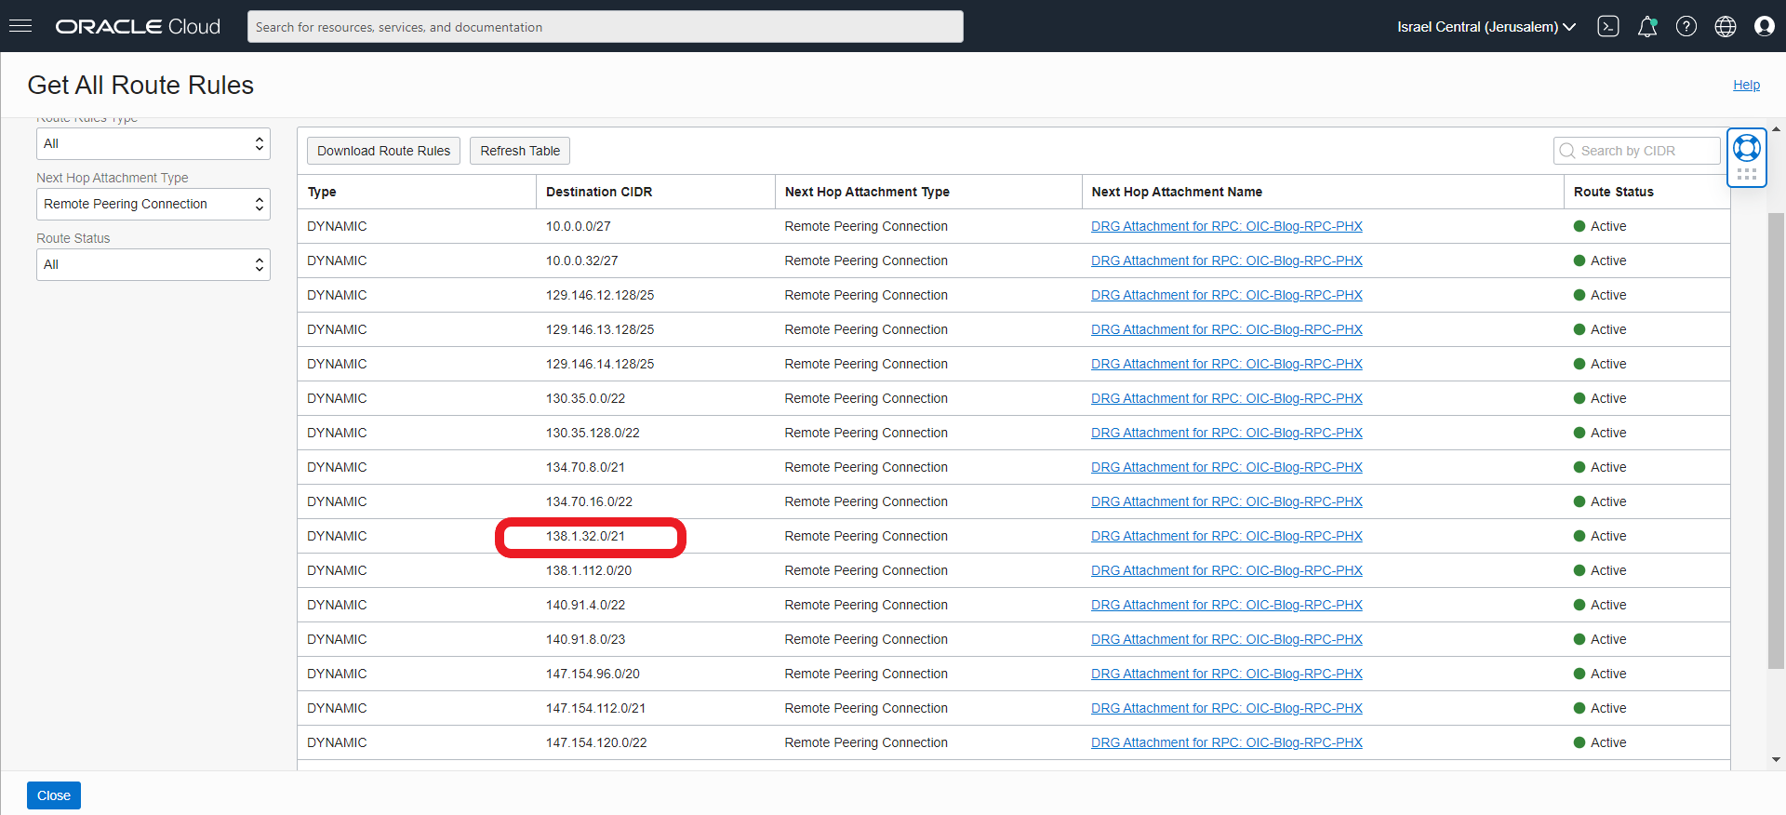Close the route rules panel
This screenshot has width=1786, height=815.
coord(54,795)
